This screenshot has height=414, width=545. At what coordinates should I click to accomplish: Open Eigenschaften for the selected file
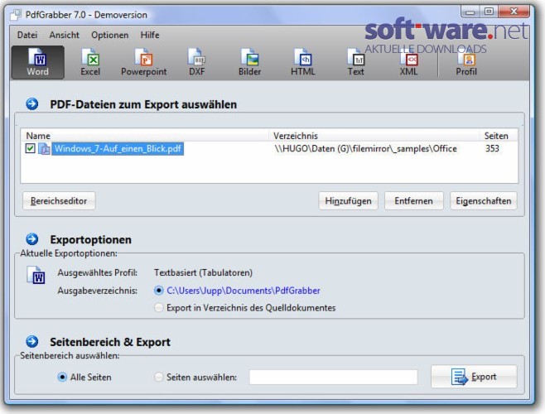tap(484, 201)
